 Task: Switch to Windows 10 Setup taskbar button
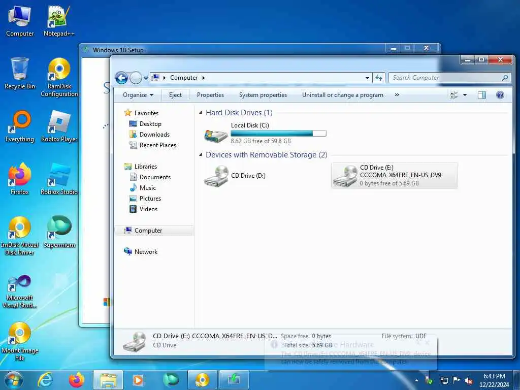pyautogui.click(x=234, y=380)
